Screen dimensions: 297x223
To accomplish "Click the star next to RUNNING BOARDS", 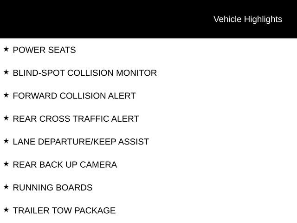I will click(6, 187).
